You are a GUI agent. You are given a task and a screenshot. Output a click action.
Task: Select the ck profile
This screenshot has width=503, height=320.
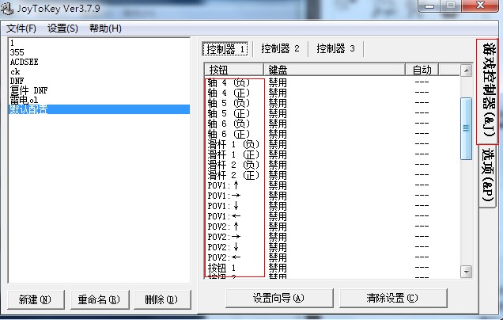[99, 71]
